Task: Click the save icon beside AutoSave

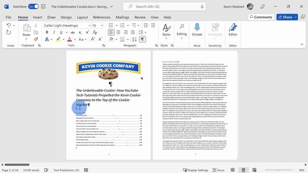Action: 43,6
